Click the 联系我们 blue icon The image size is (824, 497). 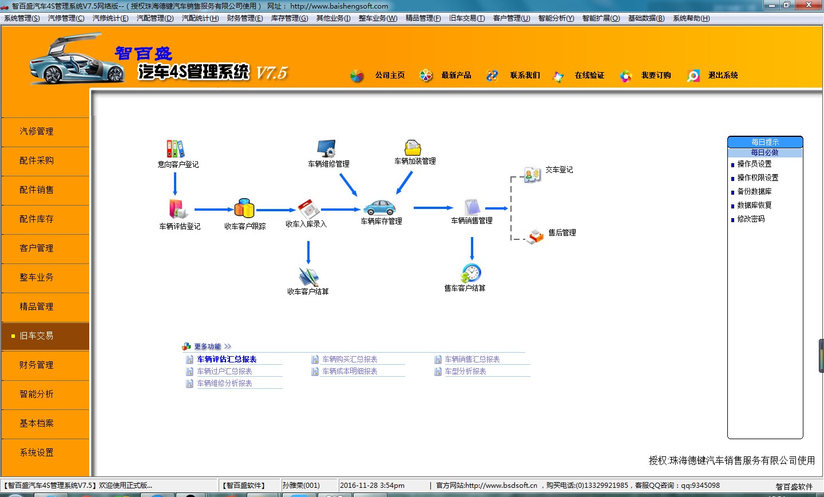[492, 76]
